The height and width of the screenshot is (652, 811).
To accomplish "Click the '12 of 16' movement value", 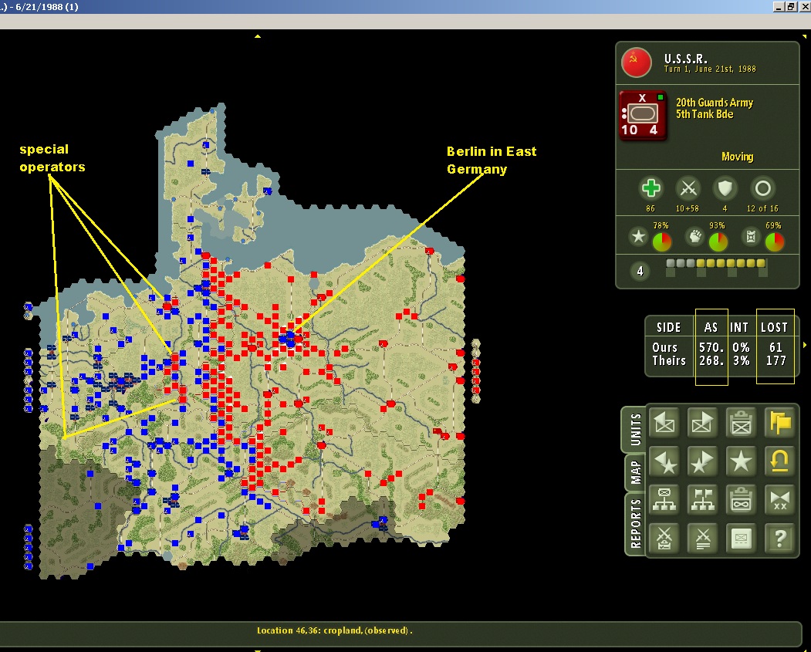I will coord(762,208).
